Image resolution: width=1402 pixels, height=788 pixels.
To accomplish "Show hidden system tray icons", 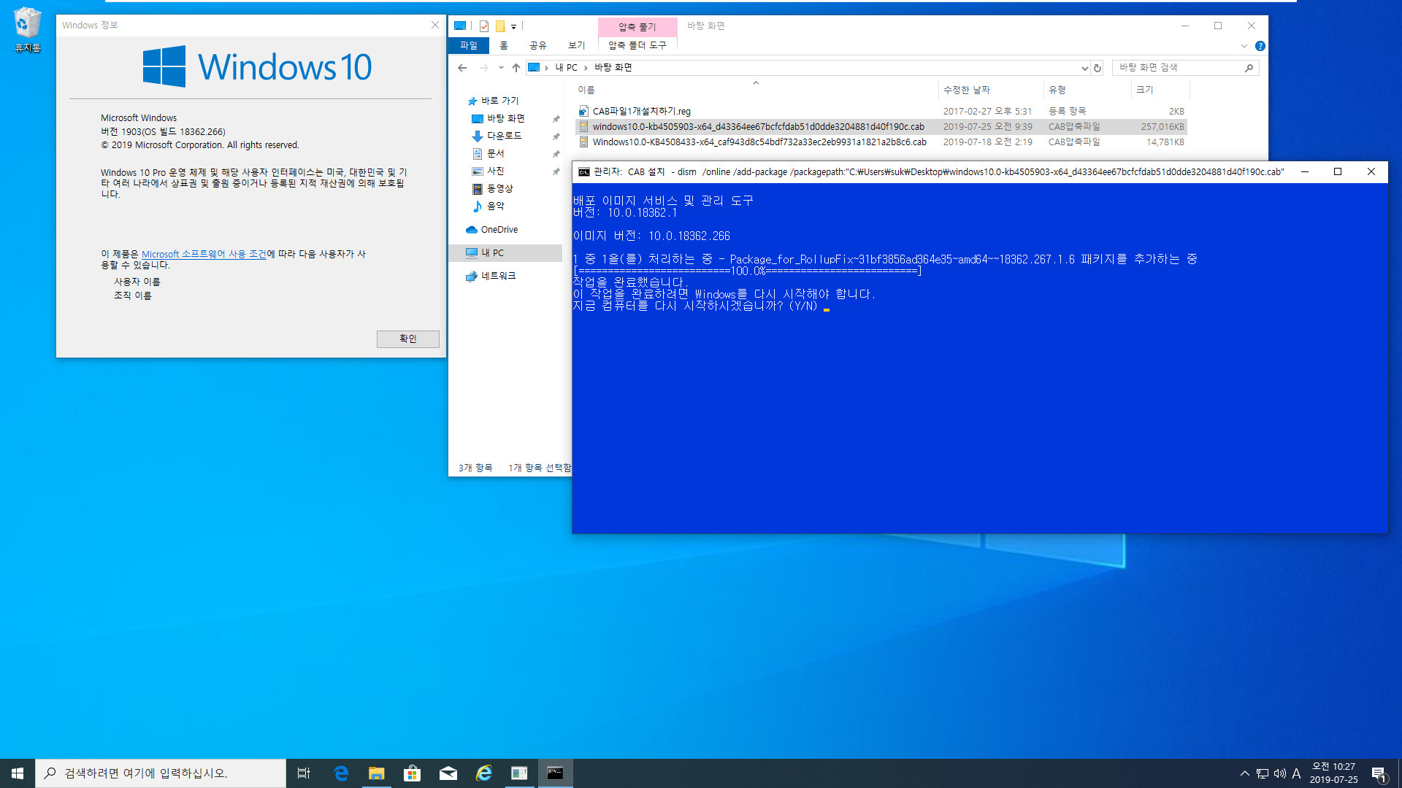I will pyautogui.click(x=1245, y=773).
